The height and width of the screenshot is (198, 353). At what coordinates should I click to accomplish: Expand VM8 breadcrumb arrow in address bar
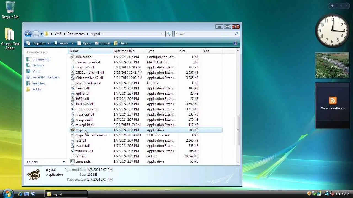pyautogui.click(x=65, y=34)
